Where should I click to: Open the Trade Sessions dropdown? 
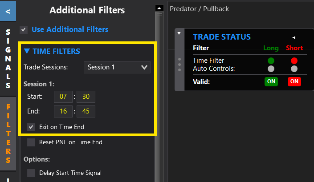click(x=117, y=67)
